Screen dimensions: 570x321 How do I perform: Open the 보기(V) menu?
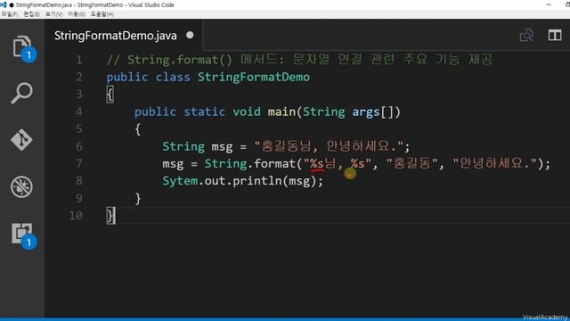[53, 14]
